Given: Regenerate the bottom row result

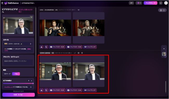Looking at the screenshot, I should pos(46,90).
